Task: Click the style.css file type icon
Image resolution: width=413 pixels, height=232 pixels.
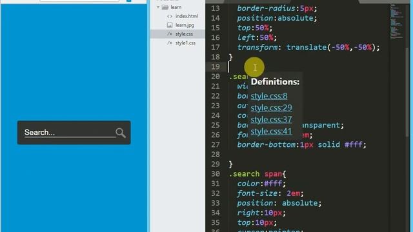Action: pos(170,34)
